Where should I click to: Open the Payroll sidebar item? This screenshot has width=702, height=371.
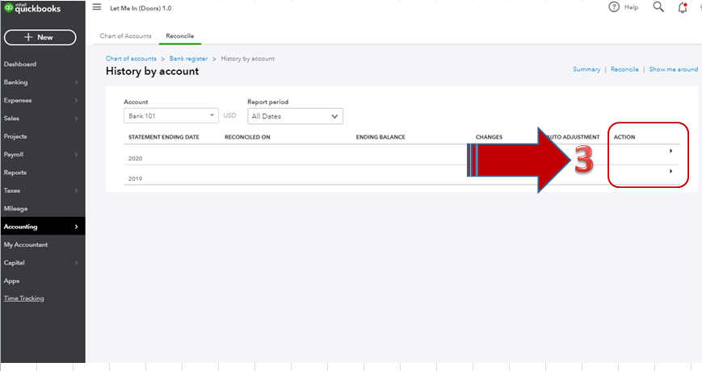pos(14,154)
